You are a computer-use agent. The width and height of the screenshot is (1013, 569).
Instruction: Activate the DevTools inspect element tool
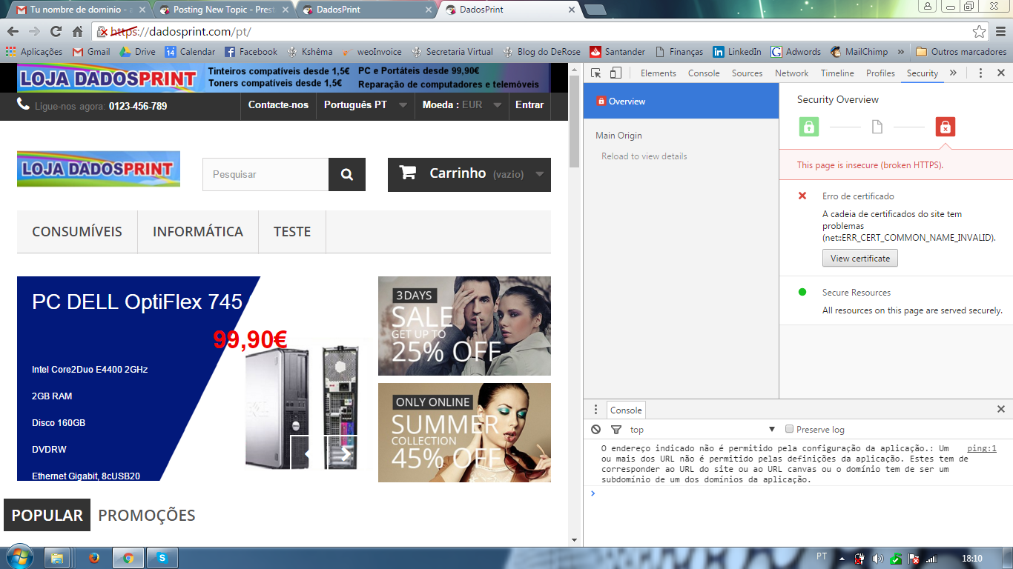tap(595, 73)
